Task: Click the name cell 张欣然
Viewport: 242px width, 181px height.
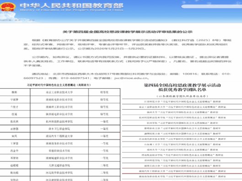Action: tap(15, 122)
